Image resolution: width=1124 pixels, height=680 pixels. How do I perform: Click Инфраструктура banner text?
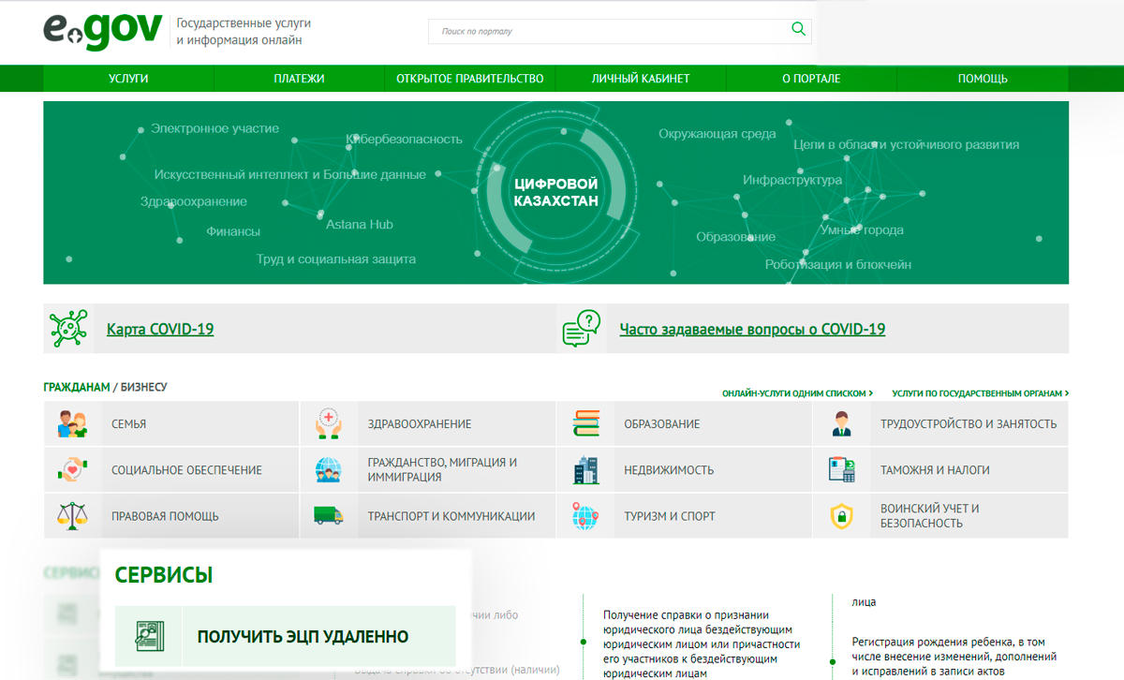point(792,180)
